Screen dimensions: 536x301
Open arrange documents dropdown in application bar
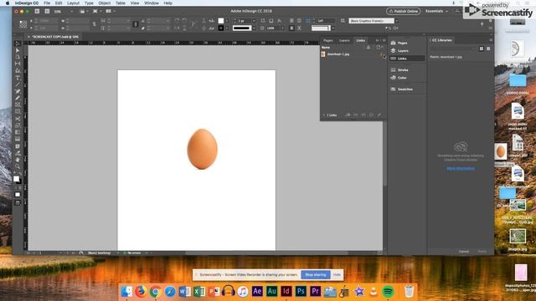click(x=111, y=11)
